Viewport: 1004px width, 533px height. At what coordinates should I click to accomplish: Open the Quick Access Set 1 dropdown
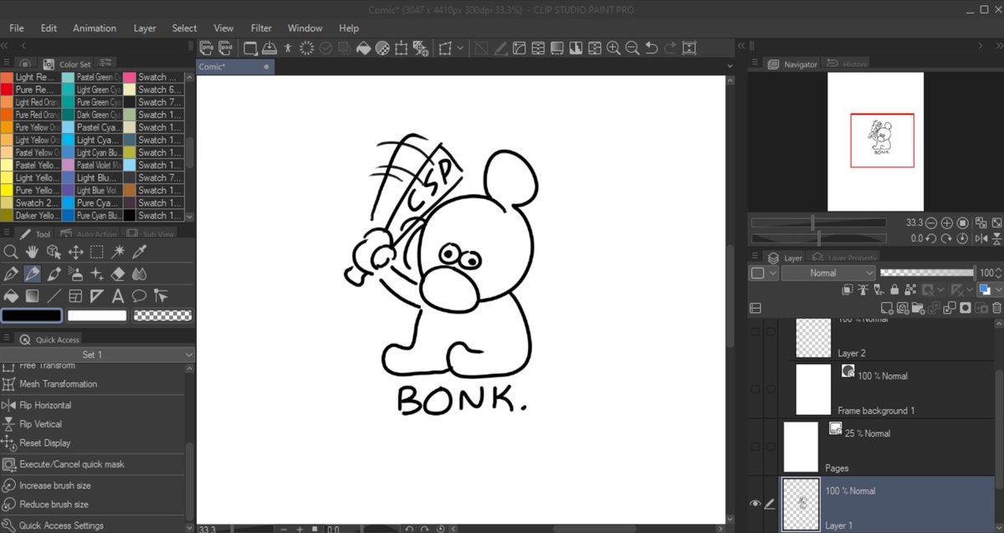point(97,355)
